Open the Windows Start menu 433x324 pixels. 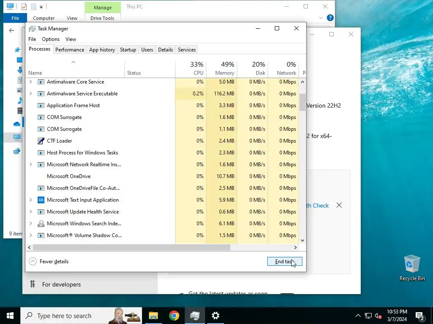10,316
